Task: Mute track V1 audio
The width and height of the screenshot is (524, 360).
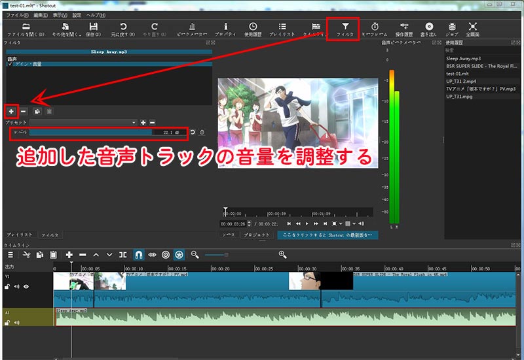Action: click(x=16, y=286)
